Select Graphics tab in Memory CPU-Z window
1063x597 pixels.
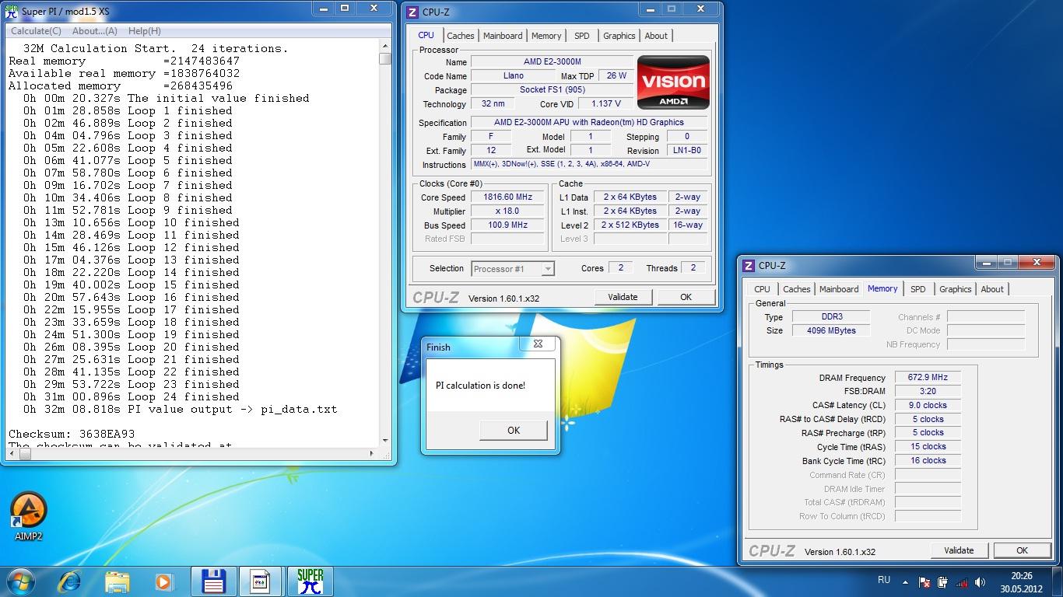[x=956, y=289]
